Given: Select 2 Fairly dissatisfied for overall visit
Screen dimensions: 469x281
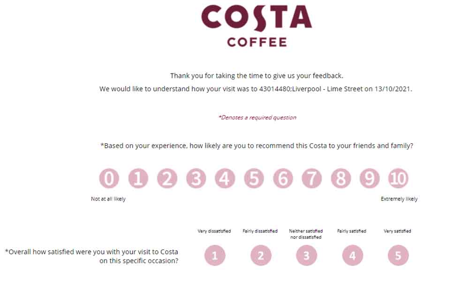Looking at the screenshot, I should (x=261, y=255).
